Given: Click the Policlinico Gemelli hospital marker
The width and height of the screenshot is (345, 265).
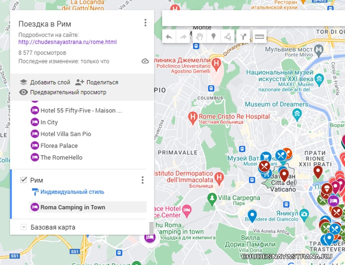Looking at the screenshot, I should [216, 64].
